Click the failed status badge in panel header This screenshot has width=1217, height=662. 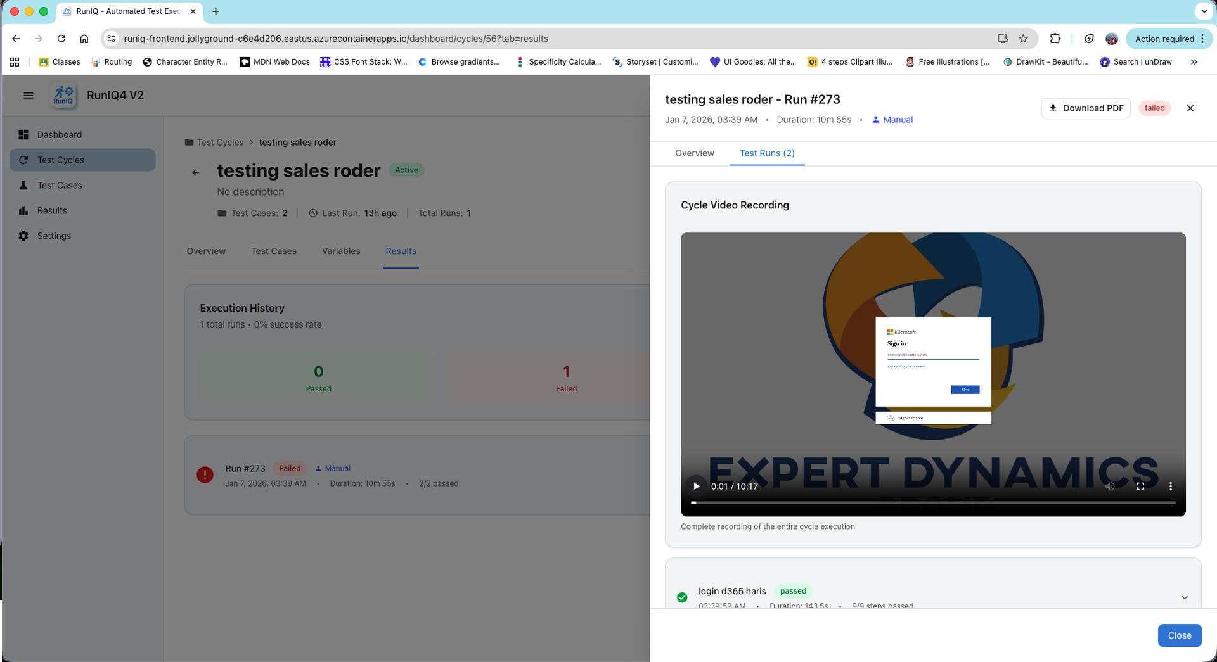[1154, 108]
